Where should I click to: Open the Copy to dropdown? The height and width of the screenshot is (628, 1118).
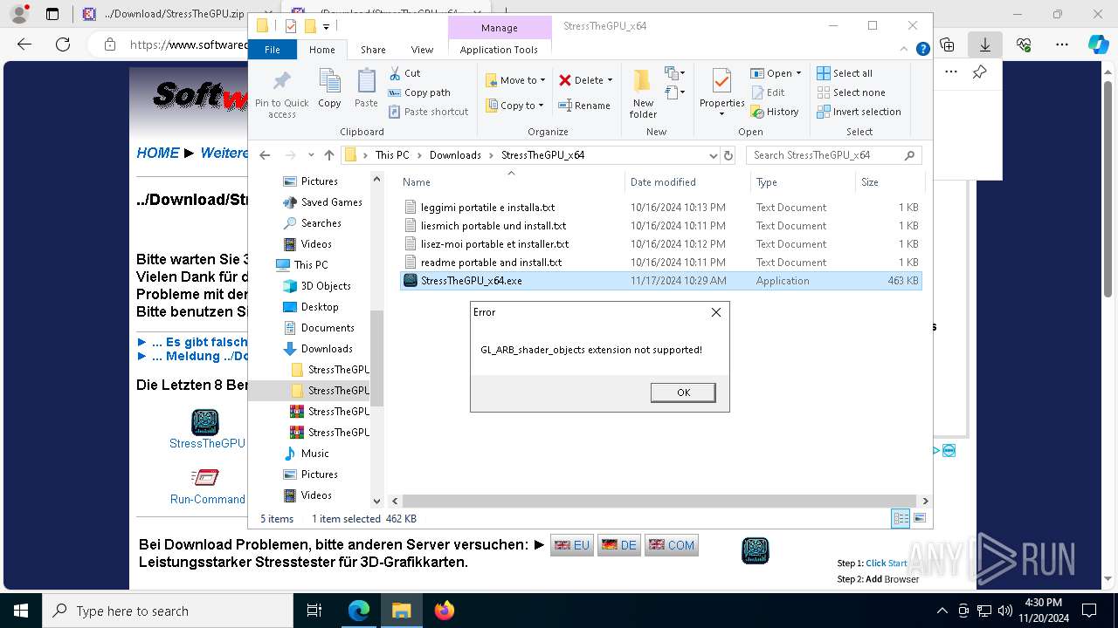point(514,106)
